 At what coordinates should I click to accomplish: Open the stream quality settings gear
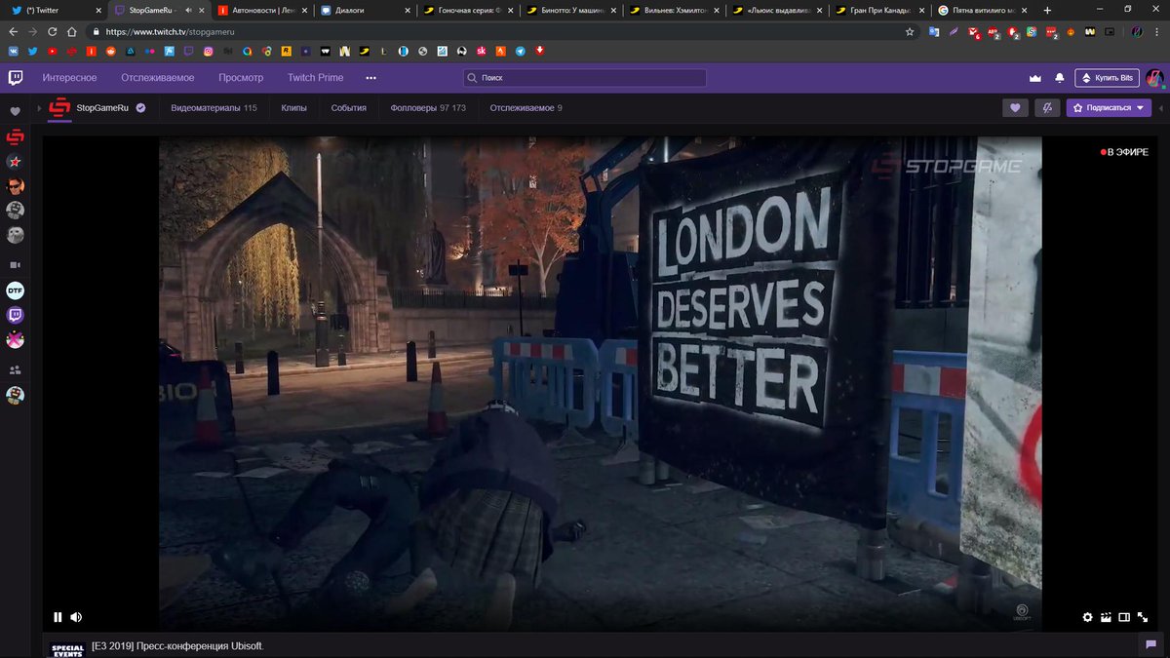pyautogui.click(x=1088, y=617)
